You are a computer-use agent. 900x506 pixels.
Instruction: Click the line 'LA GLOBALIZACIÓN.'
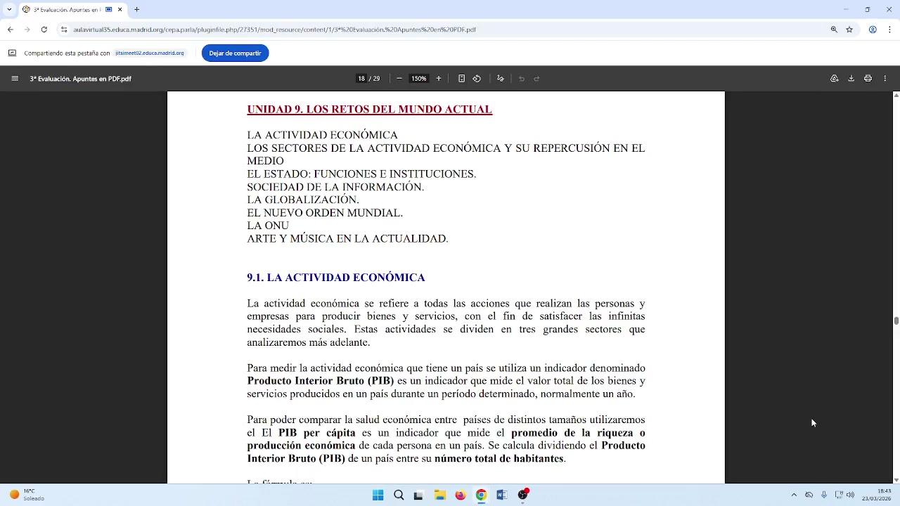(x=303, y=200)
